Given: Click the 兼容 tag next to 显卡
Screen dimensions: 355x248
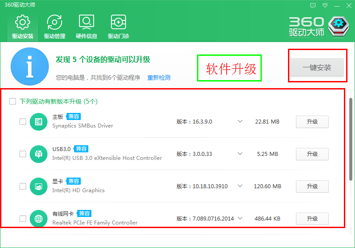Looking at the screenshot, I should click(73, 181).
